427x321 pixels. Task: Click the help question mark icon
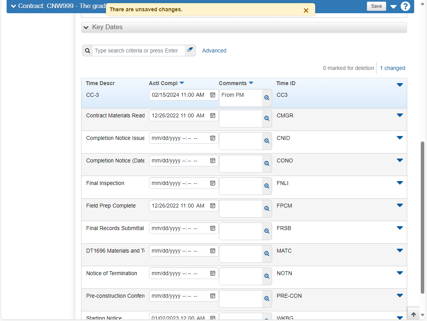pyautogui.click(x=405, y=6)
